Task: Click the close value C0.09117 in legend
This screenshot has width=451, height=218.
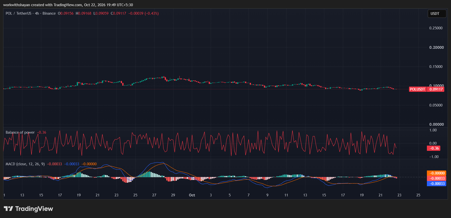Action: pos(118,14)
